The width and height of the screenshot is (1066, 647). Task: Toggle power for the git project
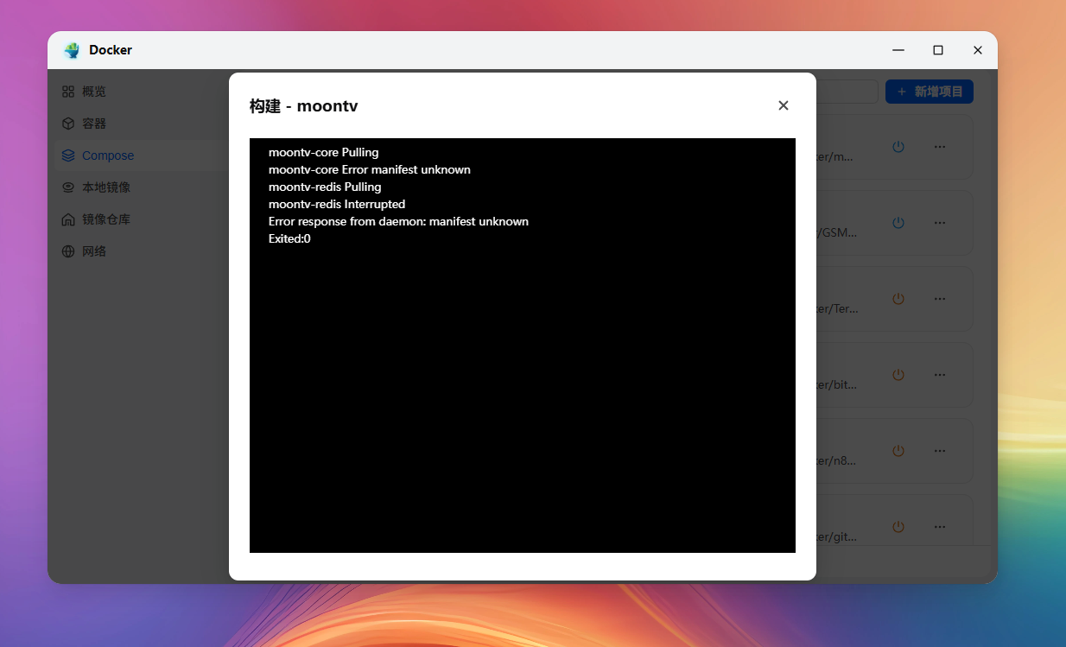[898, 527]
